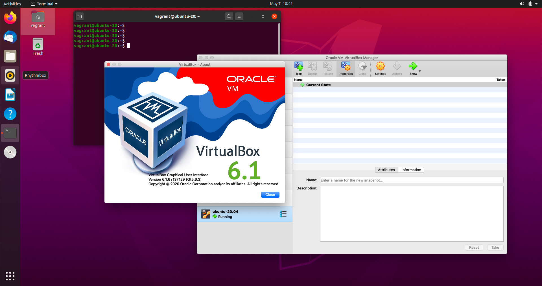
Task: Open the system menu dropdown arrow
Action: coord(536,4)
